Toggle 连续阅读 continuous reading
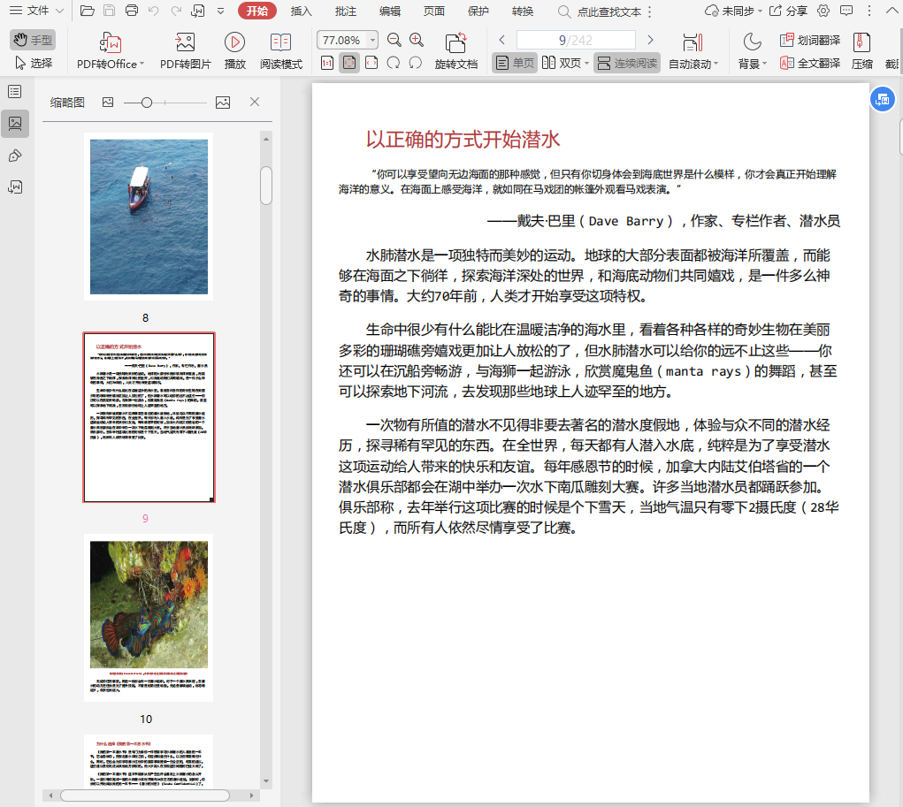This screenshot has height=807, width=903. [x=627, y=63]
